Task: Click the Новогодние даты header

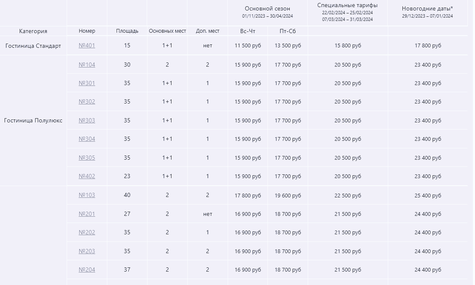Action: tap(428, 8)
